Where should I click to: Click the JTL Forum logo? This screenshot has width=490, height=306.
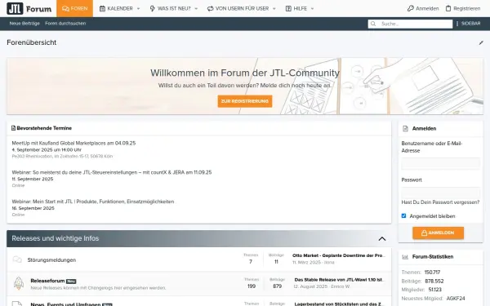(x=29, y=8)
